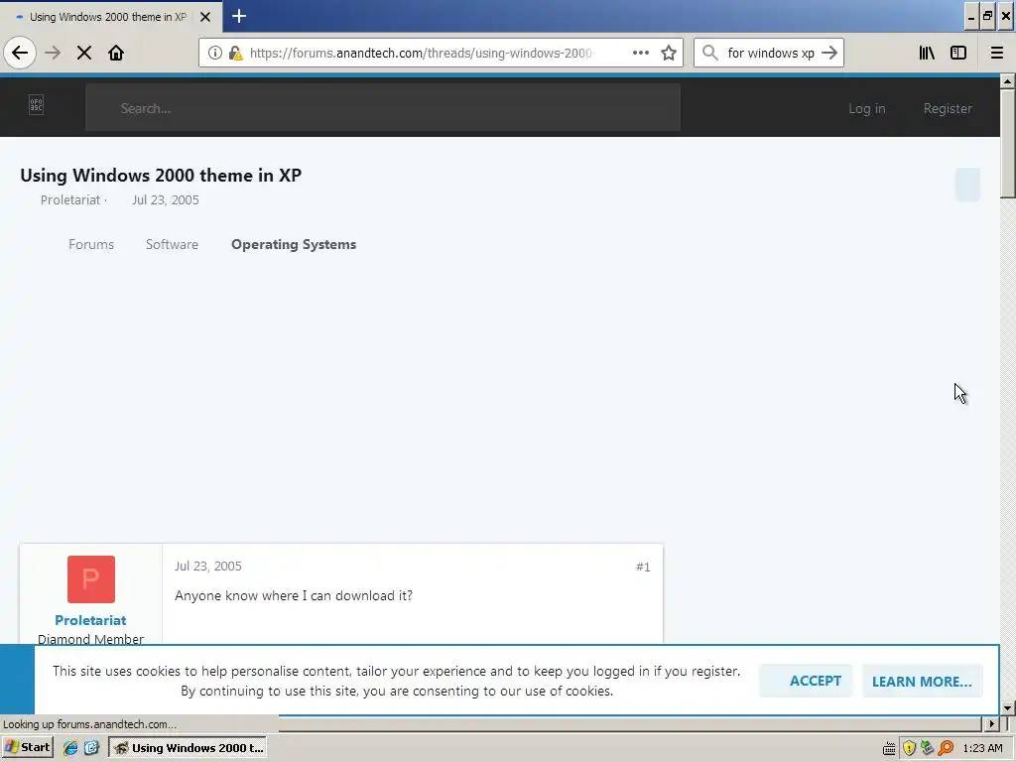Viewport: 1016px width, 762px height.
Task: Click 'Diamond Member' user title
Action: coord(90,639)
